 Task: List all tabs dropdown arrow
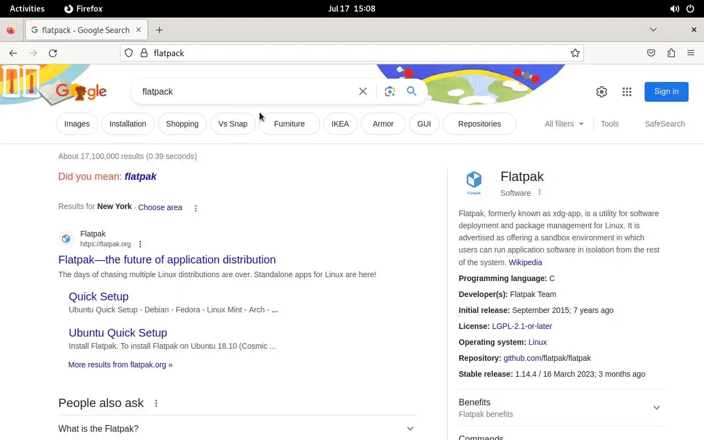pyautogui.click(x=653, y=30)
